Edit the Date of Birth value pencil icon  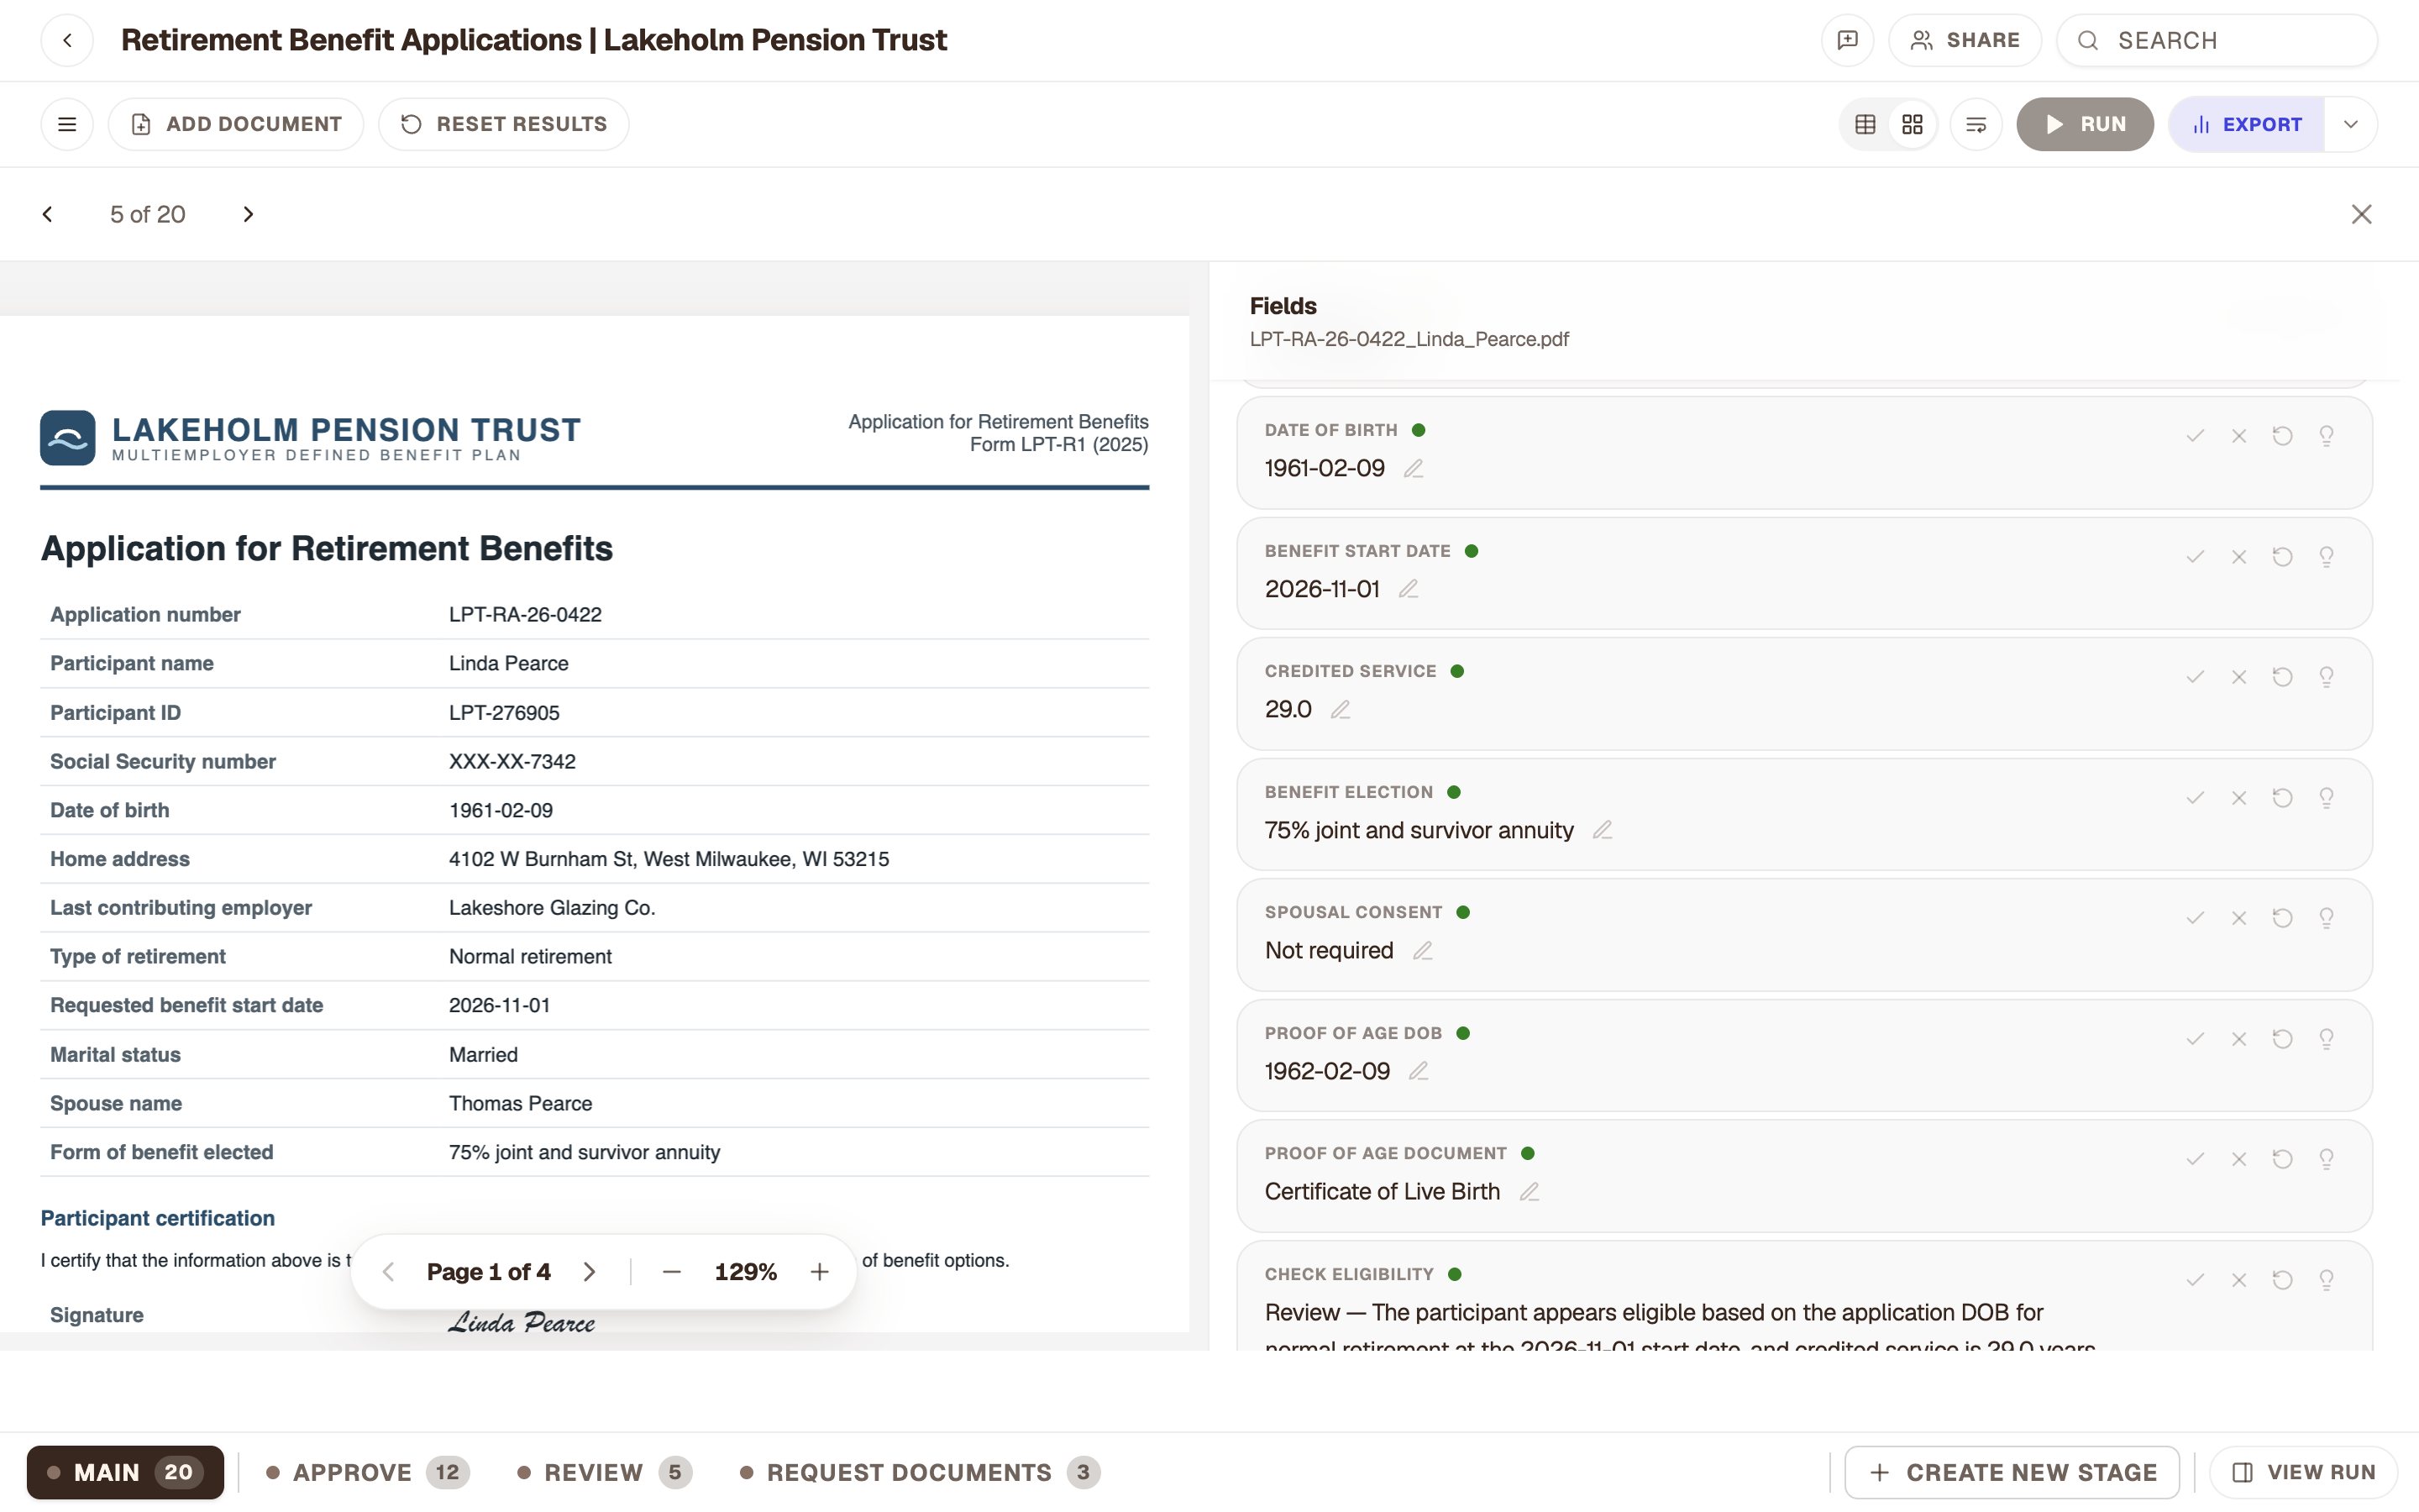[1413, 468]
